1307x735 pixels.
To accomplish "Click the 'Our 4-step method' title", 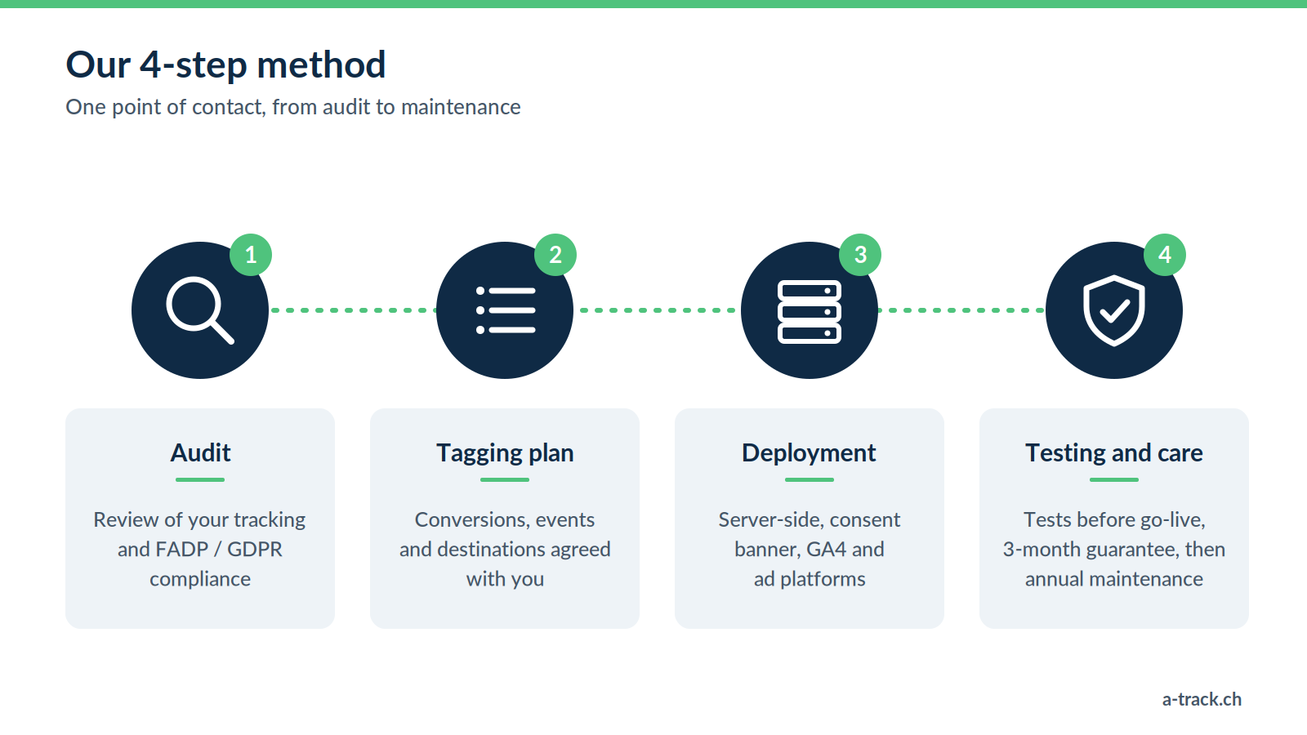I will pyautogui.click(x=225, y=65).
